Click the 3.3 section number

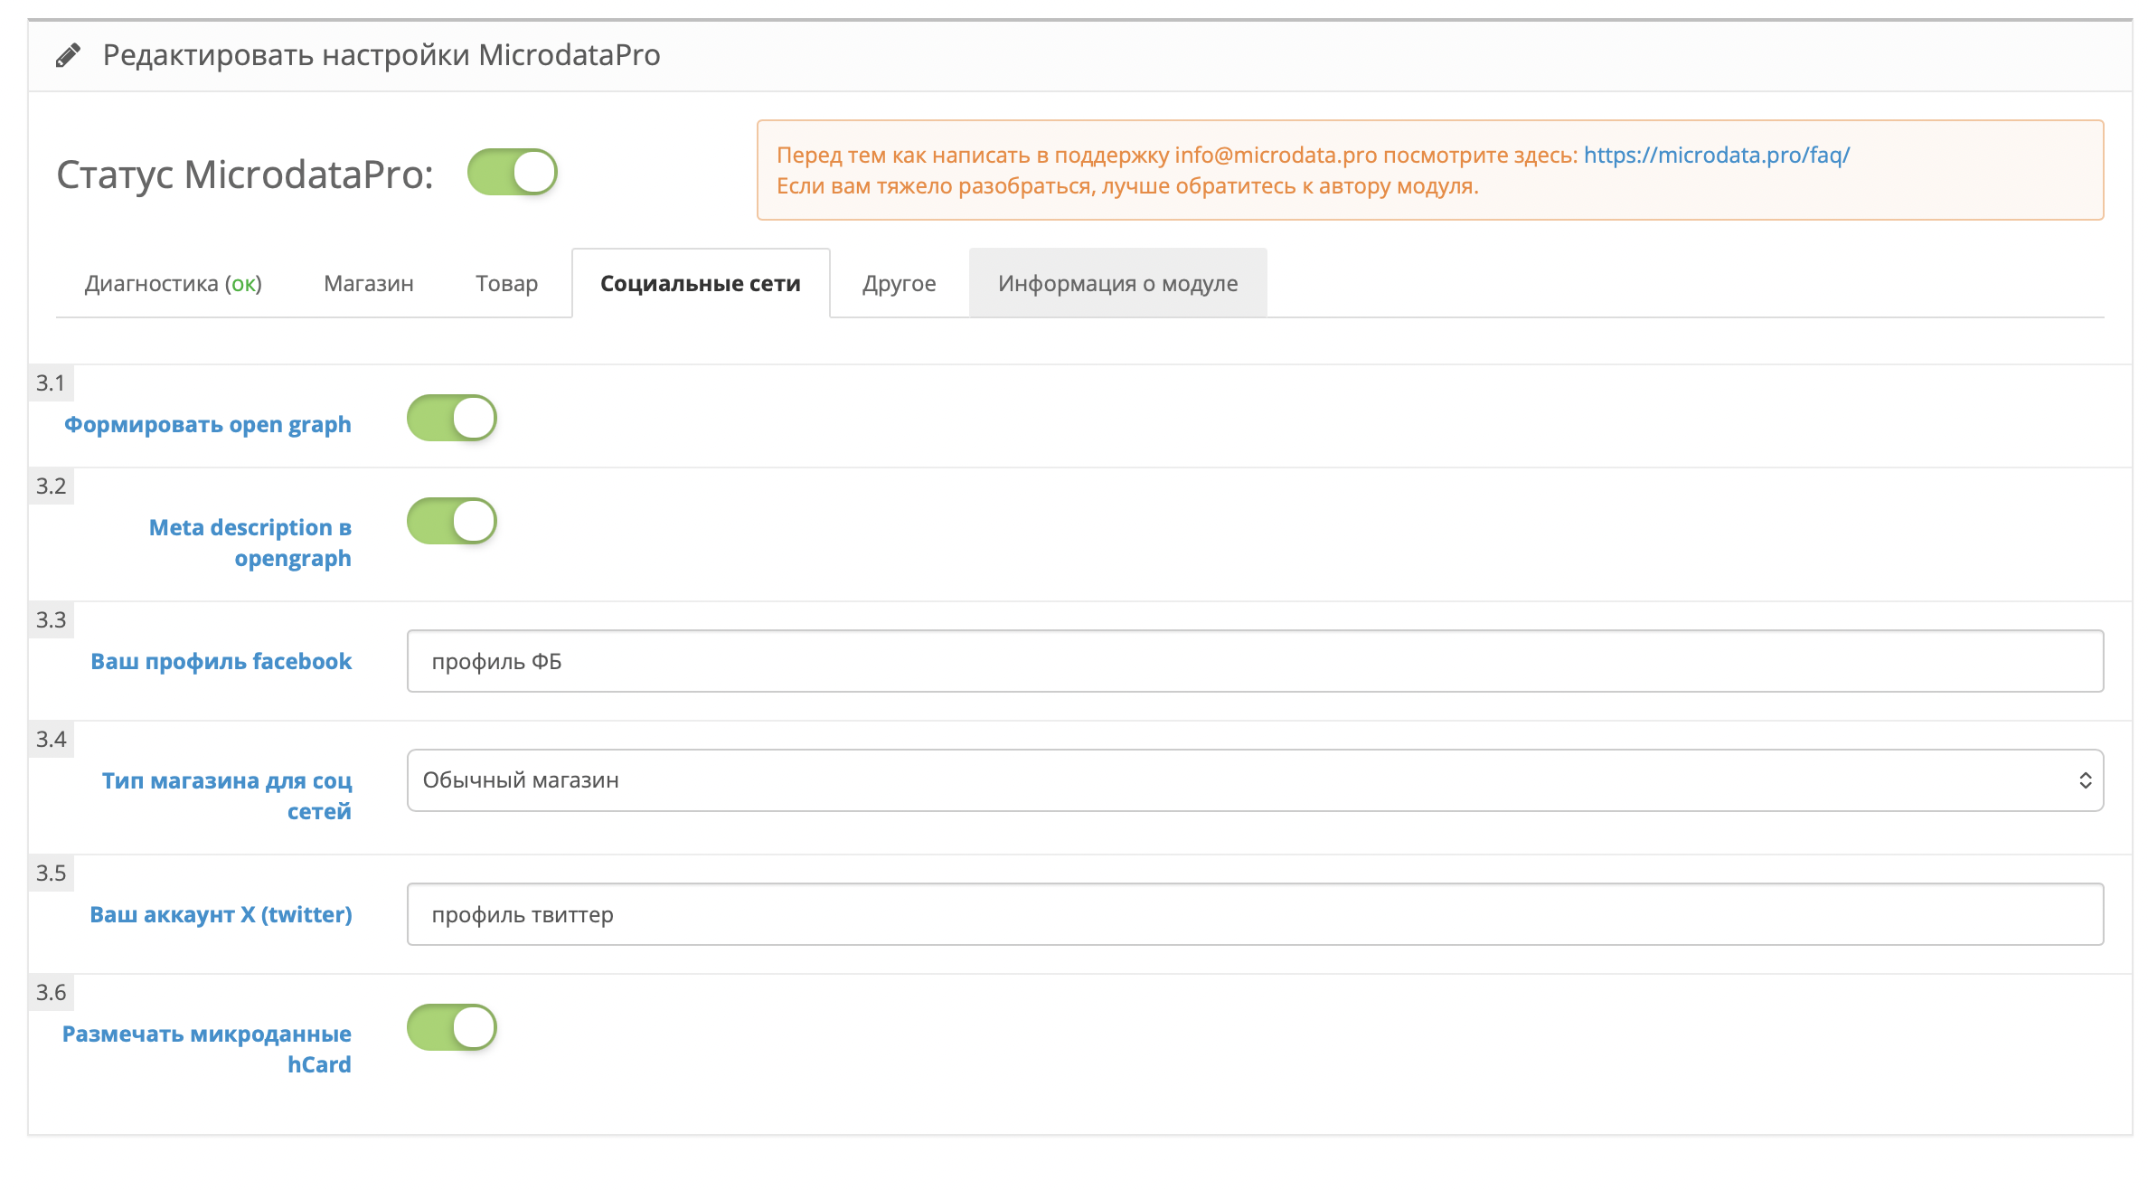pos(51,619)
